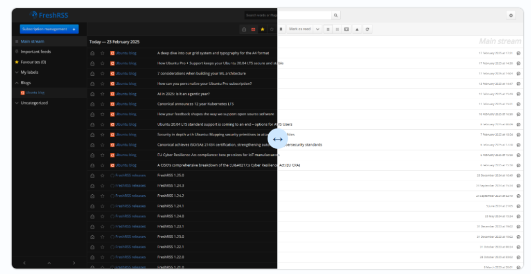Open the Mark as read dropdown arrow

[x=317, y=30]
